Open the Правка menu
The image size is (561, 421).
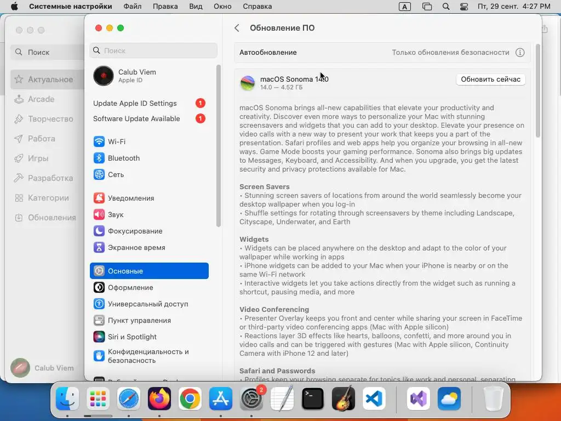(x=165, y=7)
